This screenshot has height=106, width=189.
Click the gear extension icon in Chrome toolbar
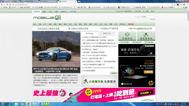[184, 4]
